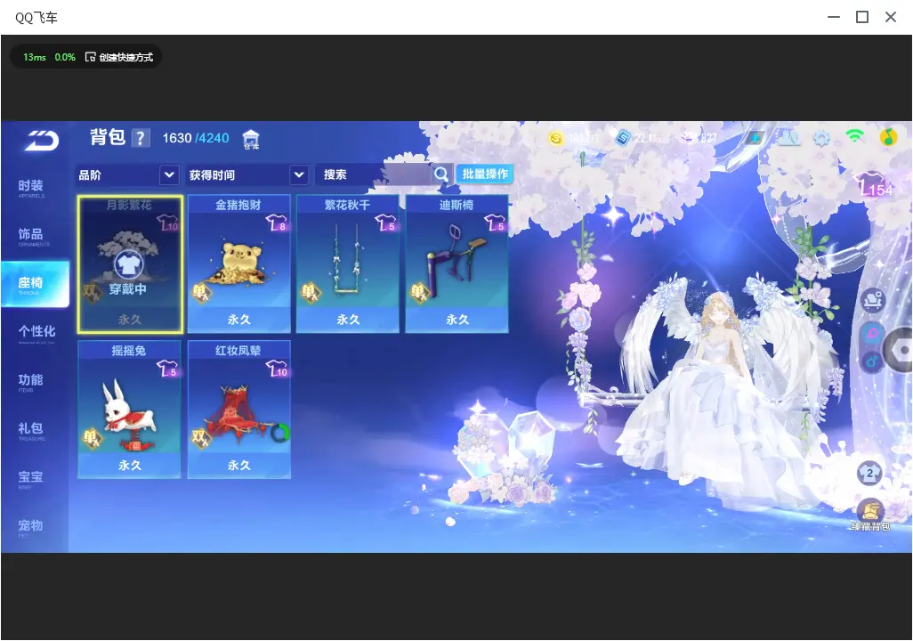Switch to the 礼包 category tab
The width and height of the screenshot is (913, 641).
pyautogui.click(x=31, y=429)
